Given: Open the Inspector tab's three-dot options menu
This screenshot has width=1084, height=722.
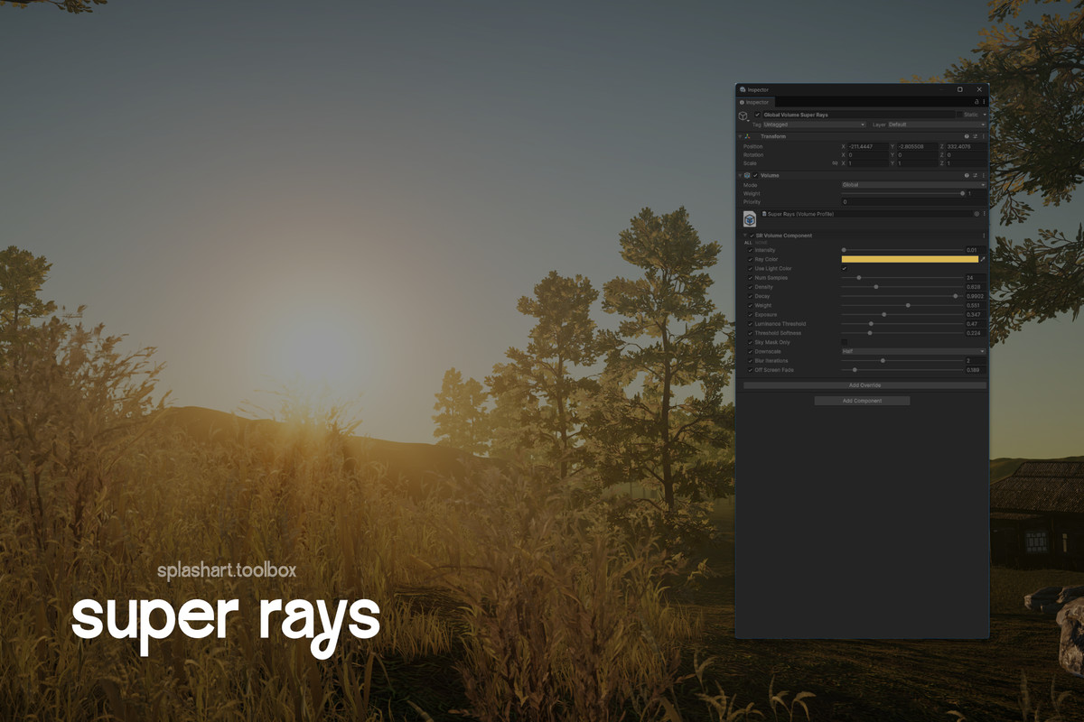Looking at the screenshot, I should (x=984, y=102).
